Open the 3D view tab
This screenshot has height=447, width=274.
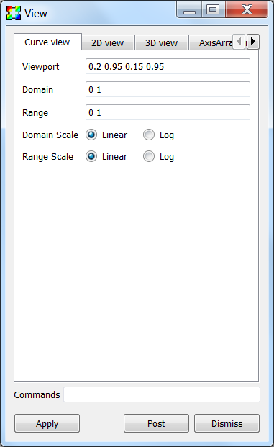click(x=162, y=43)
